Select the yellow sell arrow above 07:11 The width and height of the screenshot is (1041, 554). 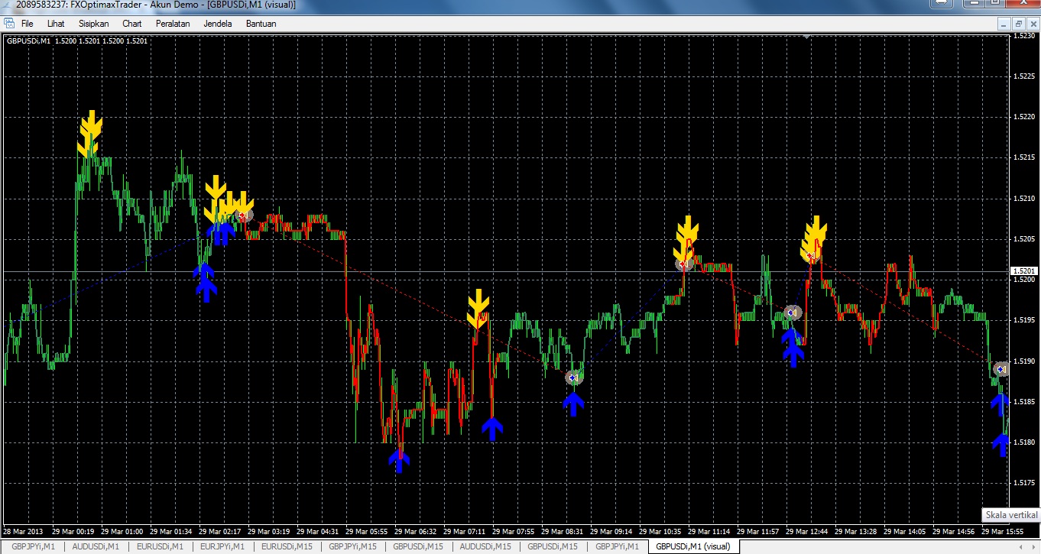tap(478, 309)
